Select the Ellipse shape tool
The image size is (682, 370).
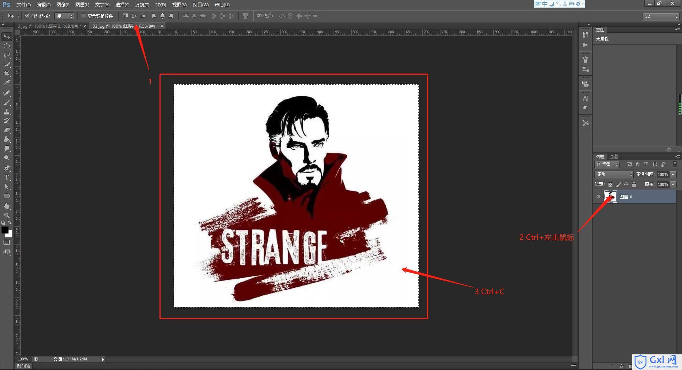(x=7, y=196)
